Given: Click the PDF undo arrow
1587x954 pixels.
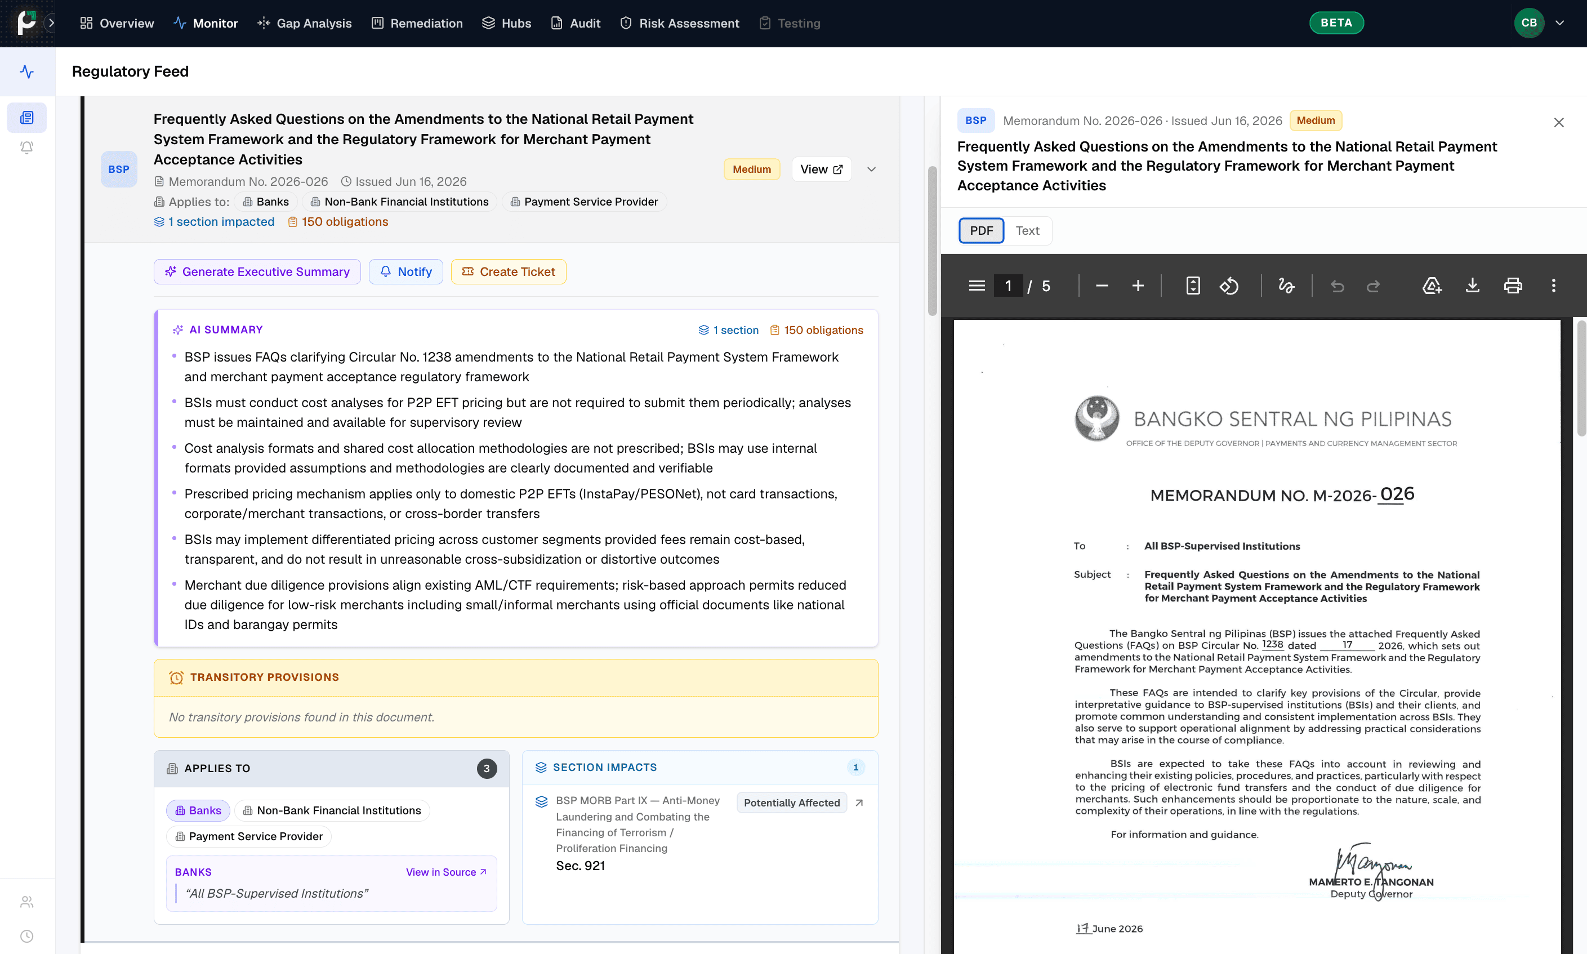Looking at the screenshot, I should [x=1338, y=286].
